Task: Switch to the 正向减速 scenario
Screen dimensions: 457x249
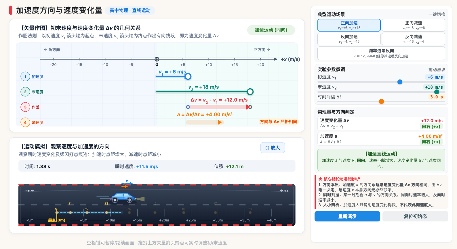Action: point(414,25)
